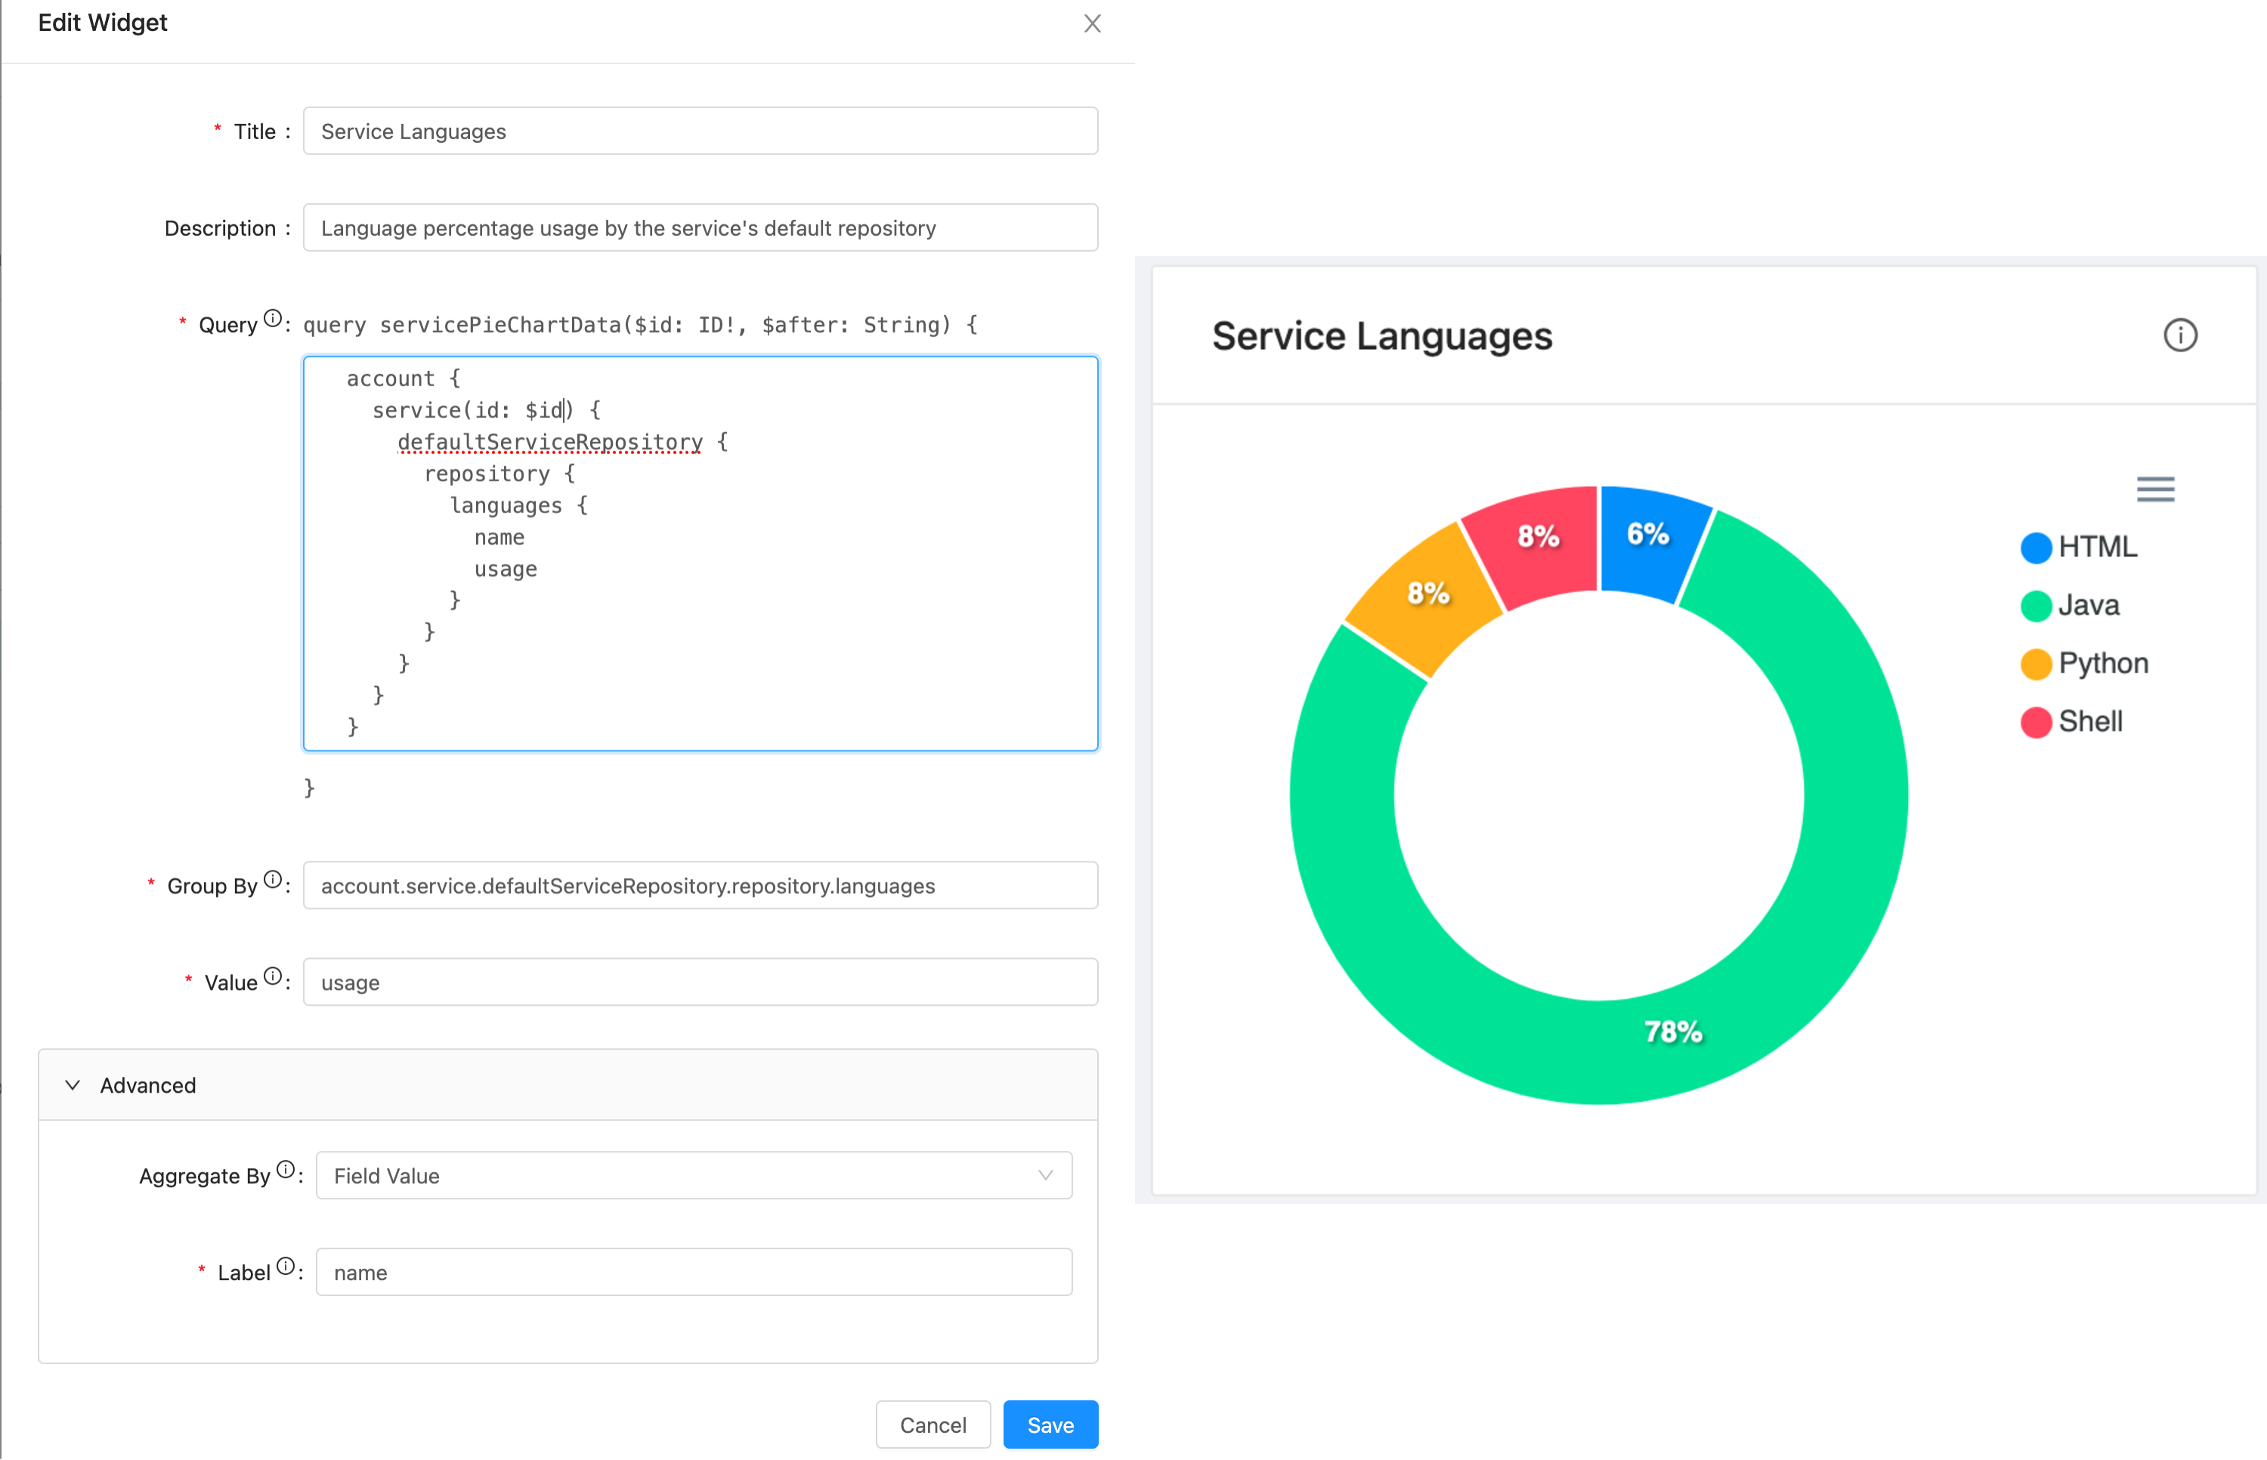Click the 'Service Languages' chart heading
This screenshot has height=1460, width=2267.
1382,336
